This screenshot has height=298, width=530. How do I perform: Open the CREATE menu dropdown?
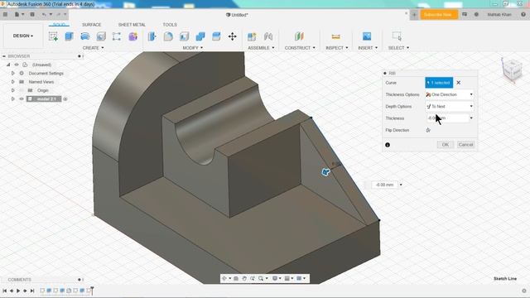[94, 48]
